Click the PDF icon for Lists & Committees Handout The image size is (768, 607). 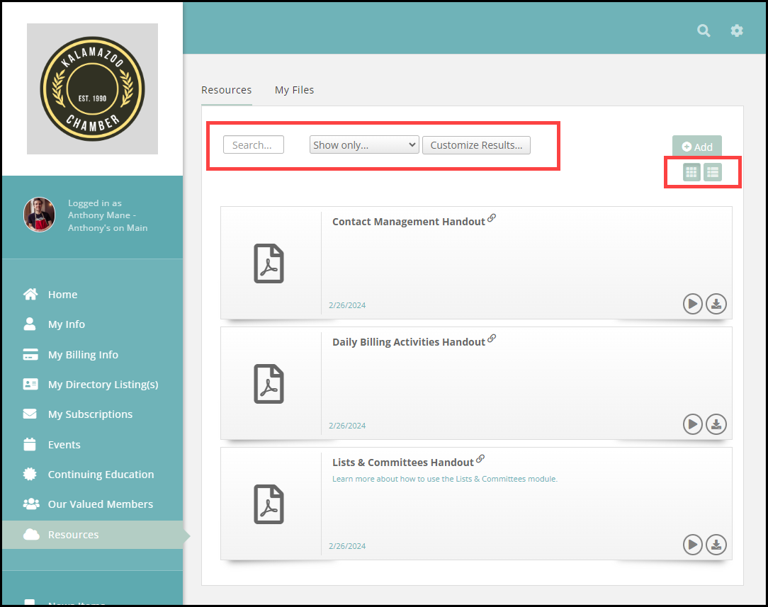(269, 504)
